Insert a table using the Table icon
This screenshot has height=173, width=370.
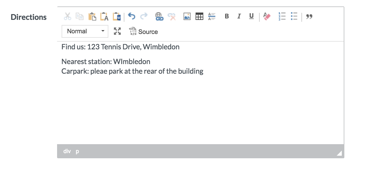point(199,16)
